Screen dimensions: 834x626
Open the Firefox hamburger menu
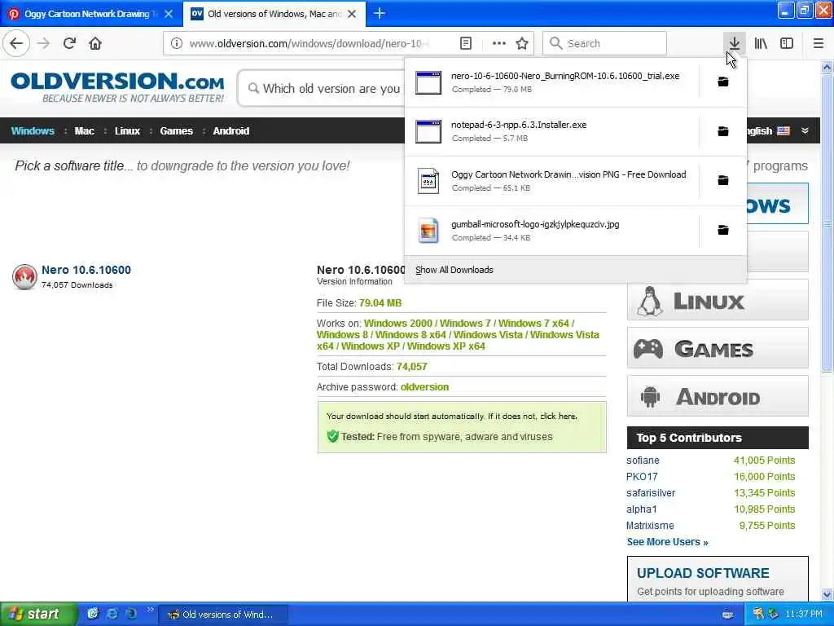[x=818, y=43]
